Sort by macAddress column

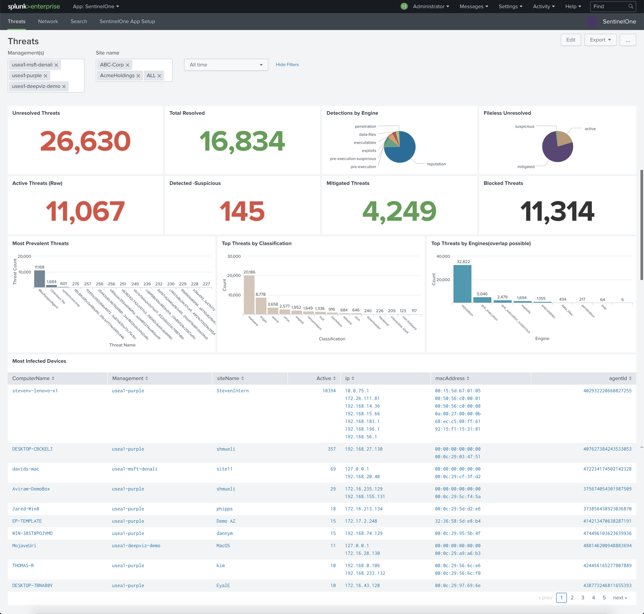coord(452,378)
